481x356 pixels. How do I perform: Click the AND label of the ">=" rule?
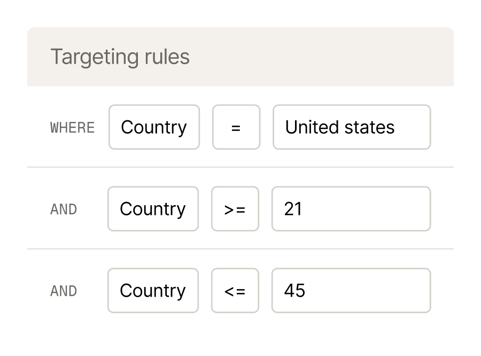(64, 210)
